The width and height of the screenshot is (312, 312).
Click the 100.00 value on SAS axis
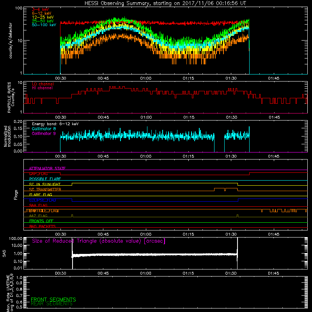click(x=16, y=238)
